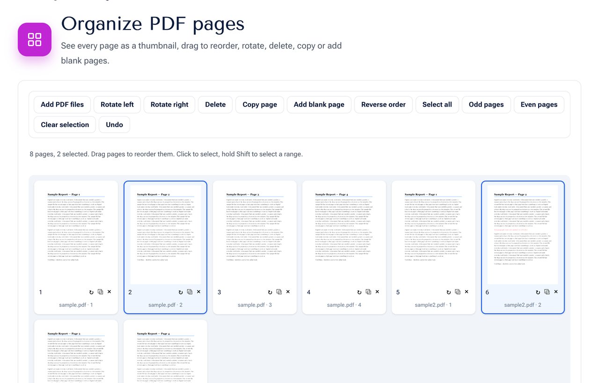
Task: Remove page 4 with its X icon
Action: 377,292
